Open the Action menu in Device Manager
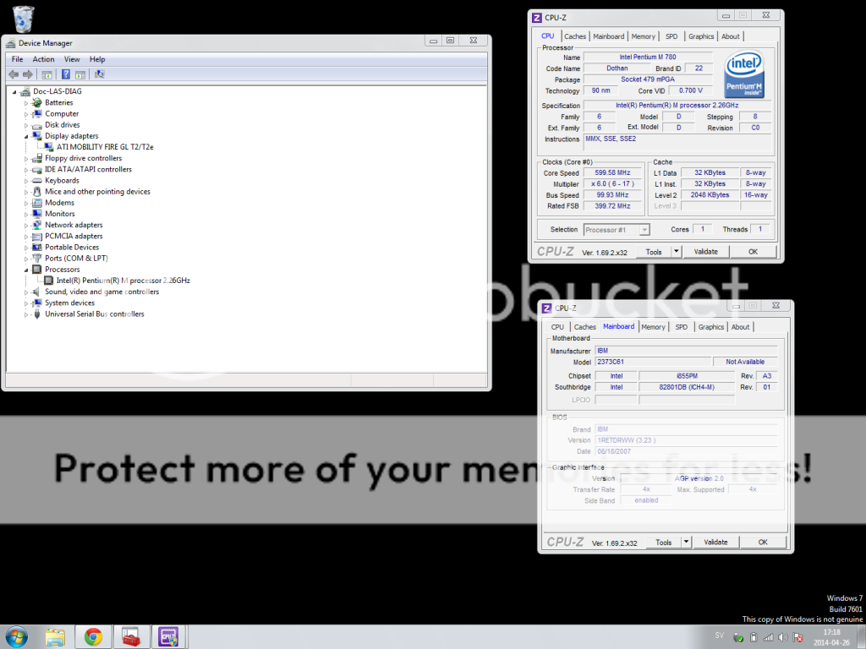Image resolution: width=866 pixels, height=649 pixels. point(43,59)
